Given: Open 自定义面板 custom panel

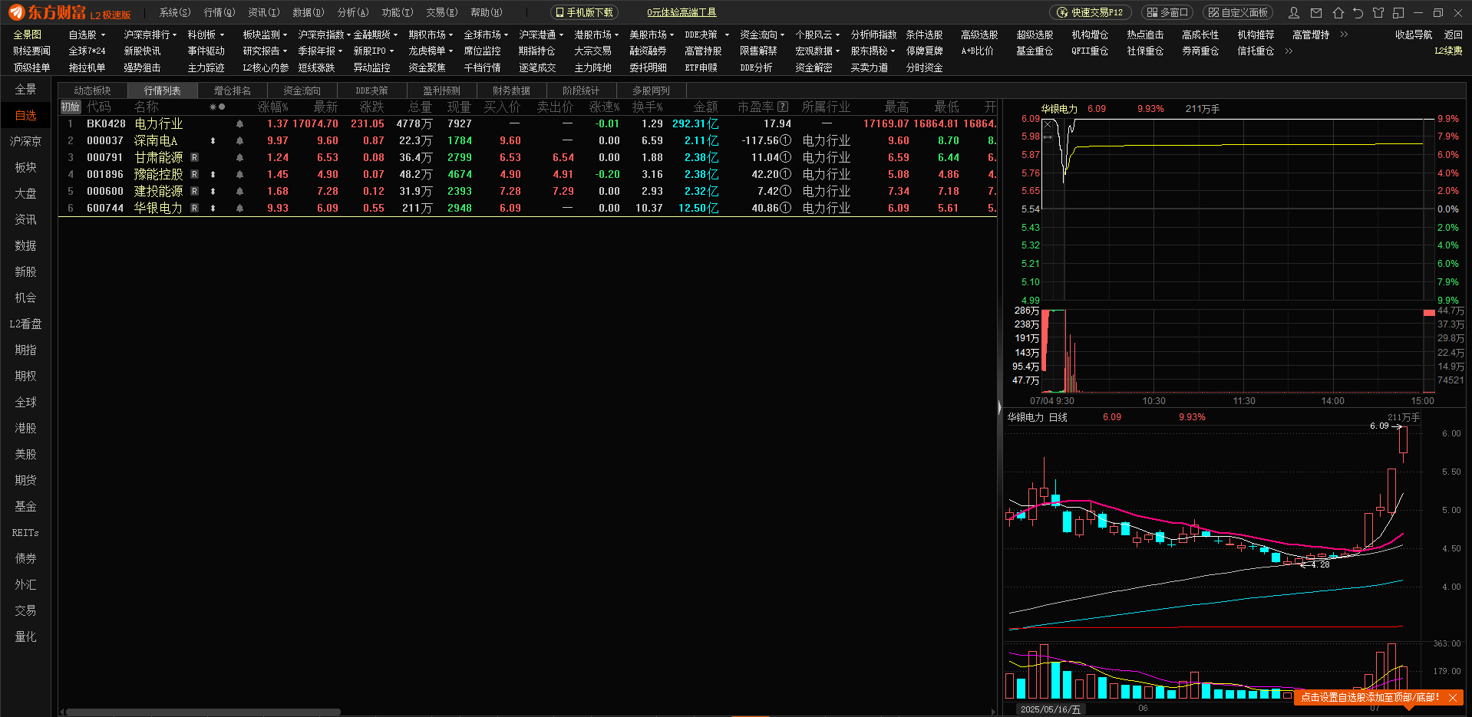Looking at the screenshot, I should click(x=1238, y=13).
